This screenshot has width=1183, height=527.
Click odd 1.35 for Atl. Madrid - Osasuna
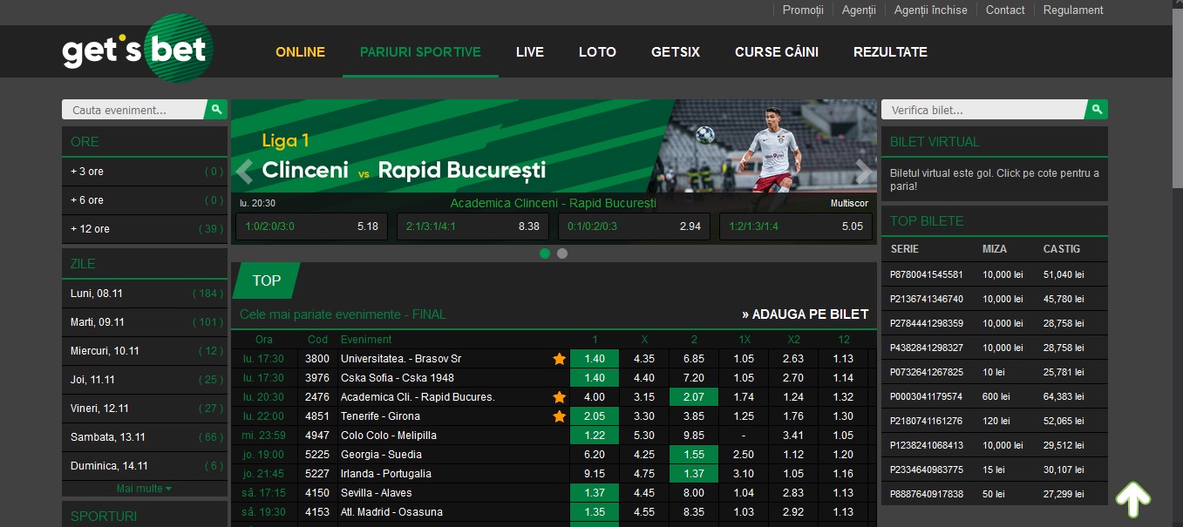595,512
